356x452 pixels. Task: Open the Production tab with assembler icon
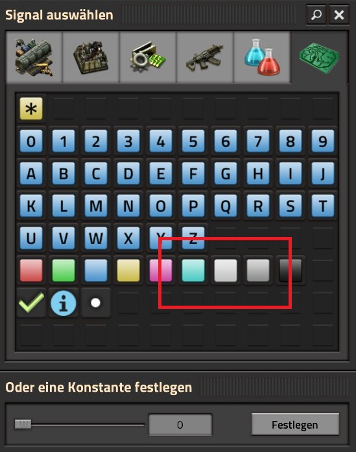pos(91,58)
